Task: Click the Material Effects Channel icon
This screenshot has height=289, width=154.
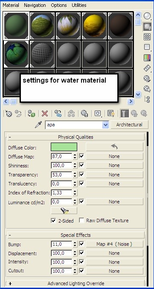Action: pyautogui.click(x=98, y=113)
